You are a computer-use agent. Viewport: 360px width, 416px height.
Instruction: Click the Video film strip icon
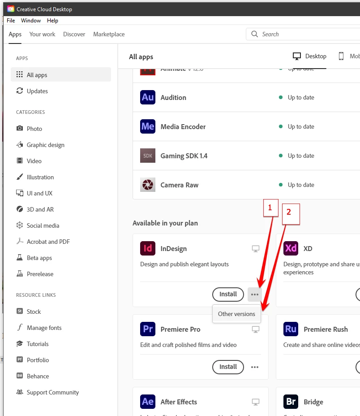[20, 160]
